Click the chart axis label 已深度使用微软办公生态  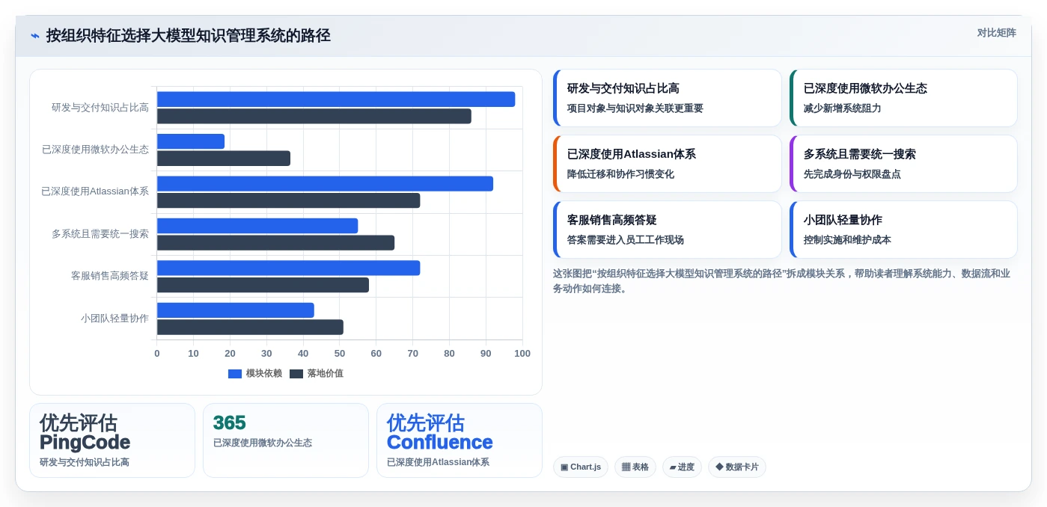[x=96, y=150]
